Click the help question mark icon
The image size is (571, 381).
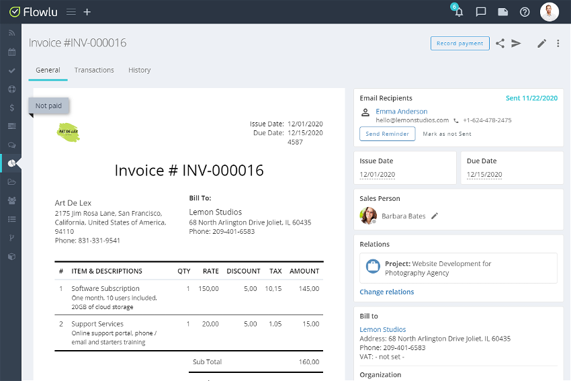pyautogui.click(x=525, y=11)
